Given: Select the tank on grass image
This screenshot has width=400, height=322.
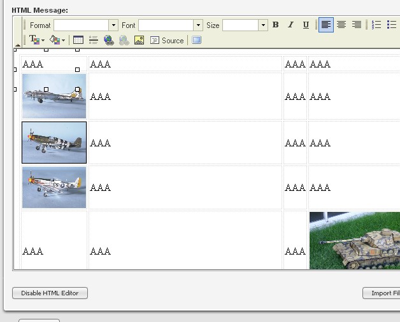Looking at the screenshot, I should (x=355, y=241).
